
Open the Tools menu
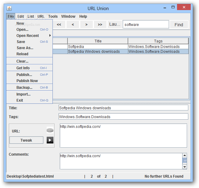53,16
